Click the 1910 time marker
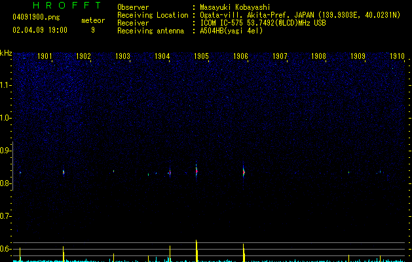 [397, 56]
